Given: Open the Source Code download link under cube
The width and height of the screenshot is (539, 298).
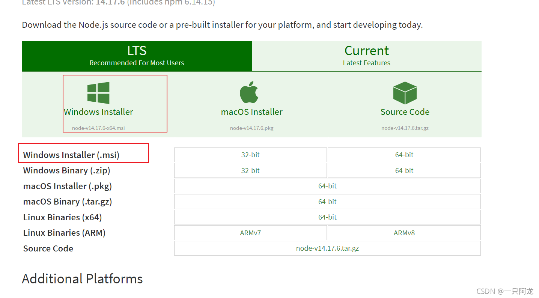Looking at the screenshot, I should coord(405,112).
